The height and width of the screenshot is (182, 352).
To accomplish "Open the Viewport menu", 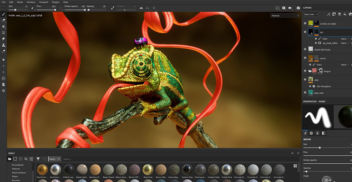I will click(44, 2).
